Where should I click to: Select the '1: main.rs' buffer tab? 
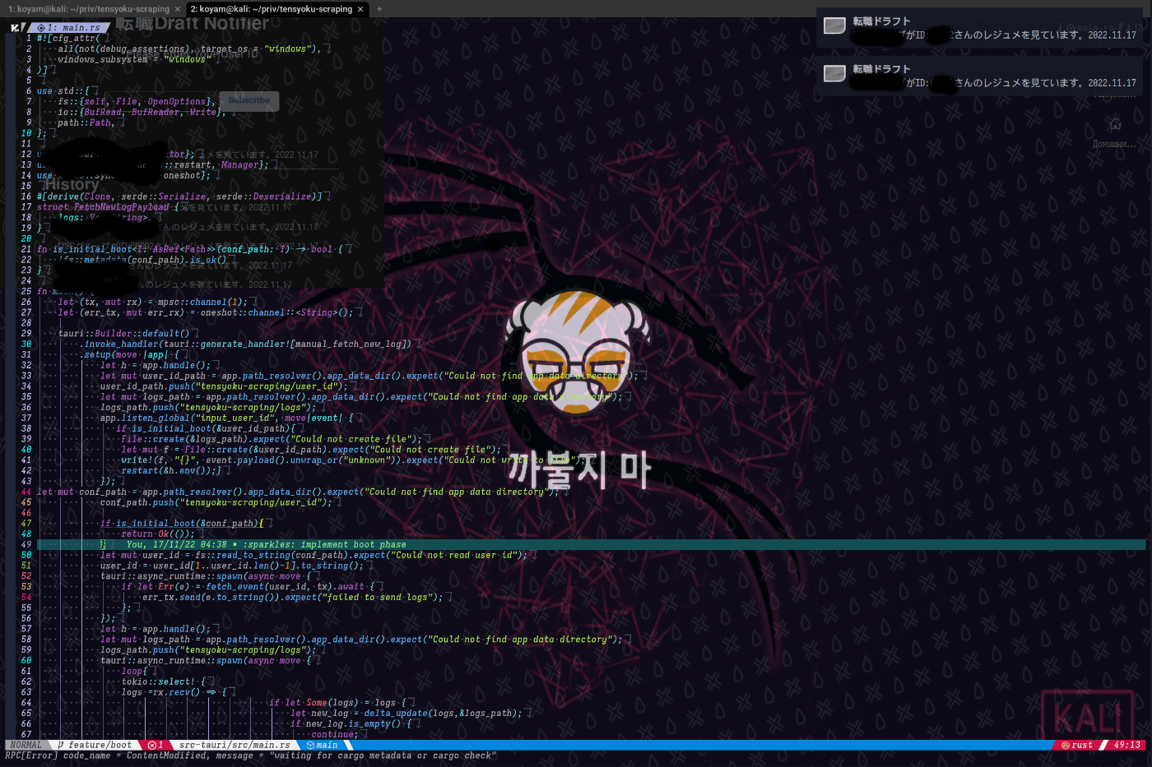pos(69,28)
